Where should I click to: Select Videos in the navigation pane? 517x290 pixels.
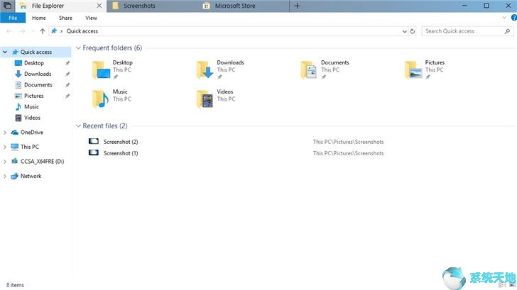pos(32,118)
